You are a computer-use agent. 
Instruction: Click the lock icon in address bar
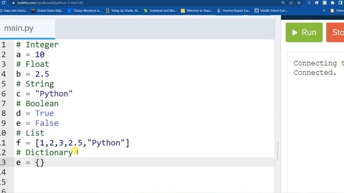tap(13, 3)
